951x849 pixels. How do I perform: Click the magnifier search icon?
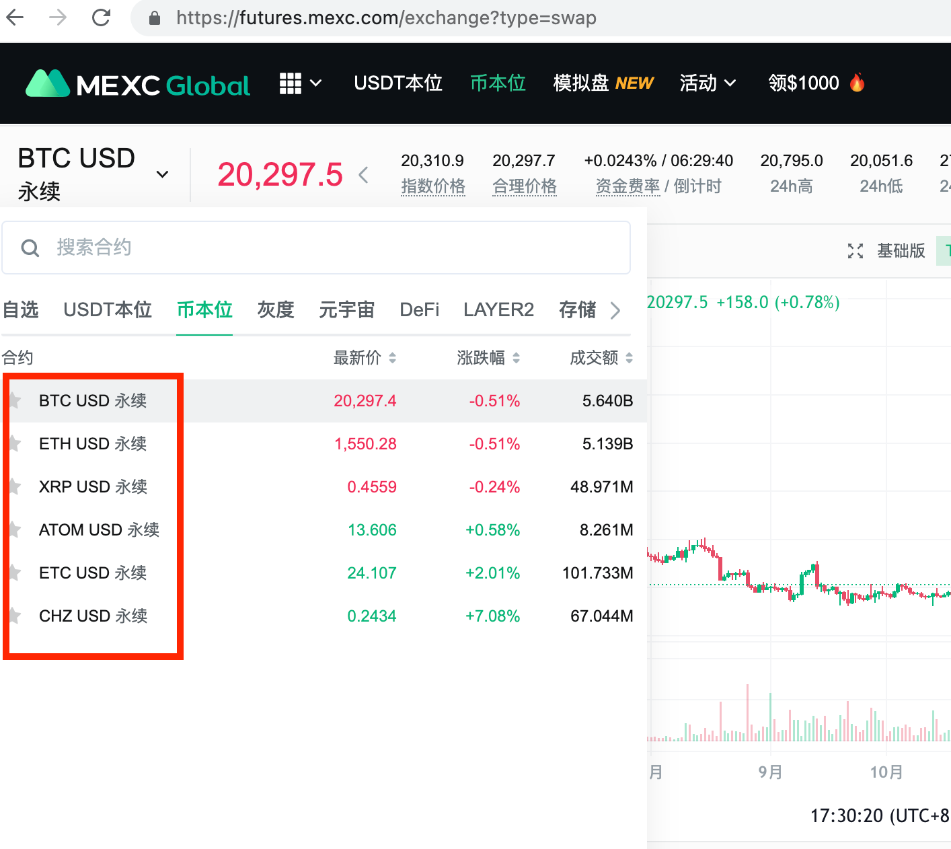click(x=30, y=248)
